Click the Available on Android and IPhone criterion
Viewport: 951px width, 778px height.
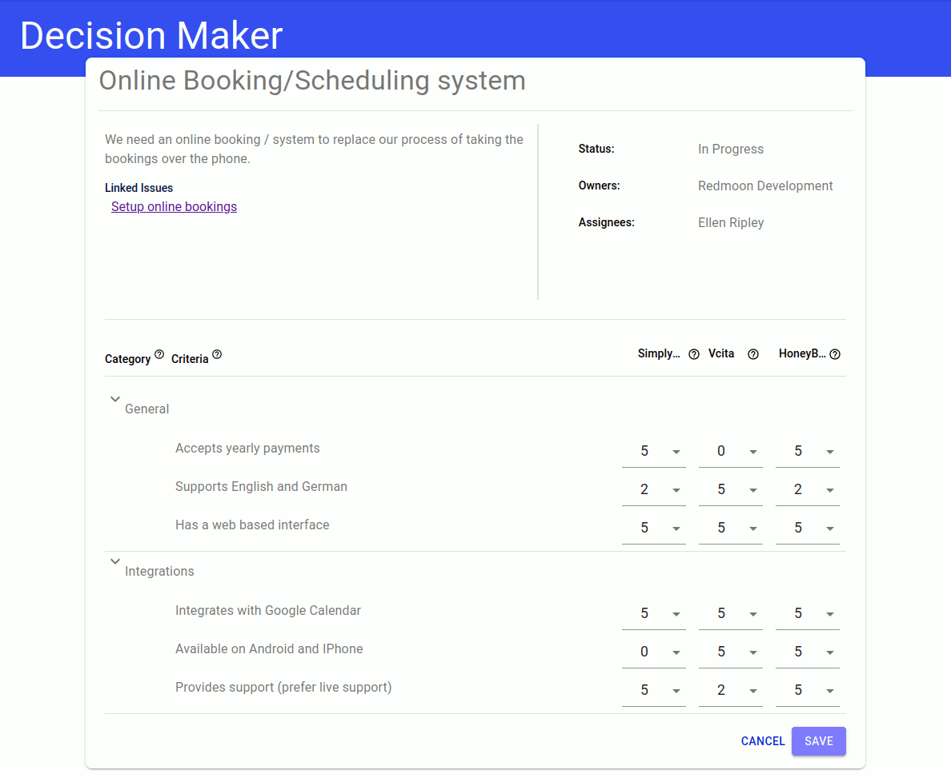coord(269,649)
